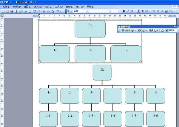
Task: Click the Cut scissors icon
Action: pyautogui.click(x=44, y=11)
